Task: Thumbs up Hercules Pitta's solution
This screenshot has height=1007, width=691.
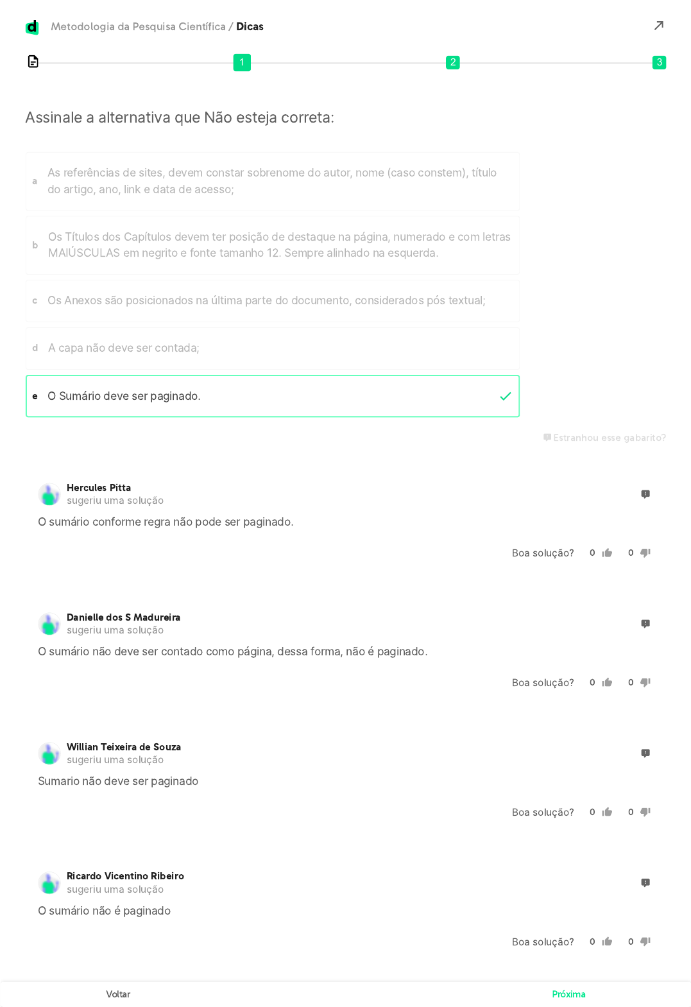Action: point(607,553)
